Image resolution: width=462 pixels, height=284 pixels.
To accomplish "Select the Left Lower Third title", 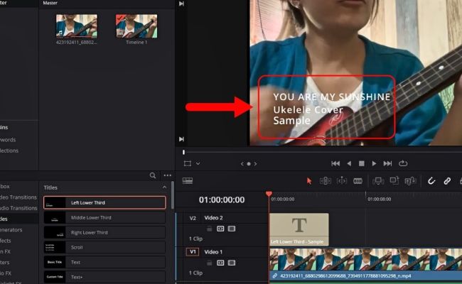I will (x=104, y=202).
